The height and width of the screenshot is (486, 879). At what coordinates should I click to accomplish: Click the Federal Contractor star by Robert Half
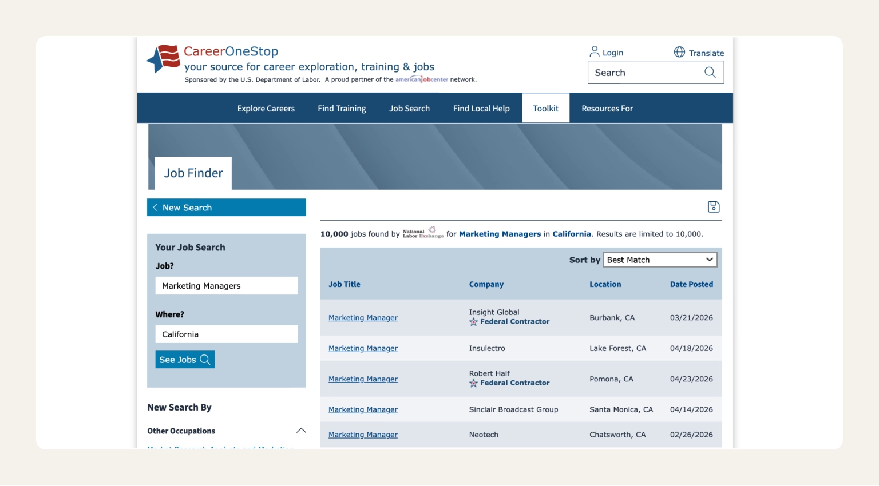(473, 383)
